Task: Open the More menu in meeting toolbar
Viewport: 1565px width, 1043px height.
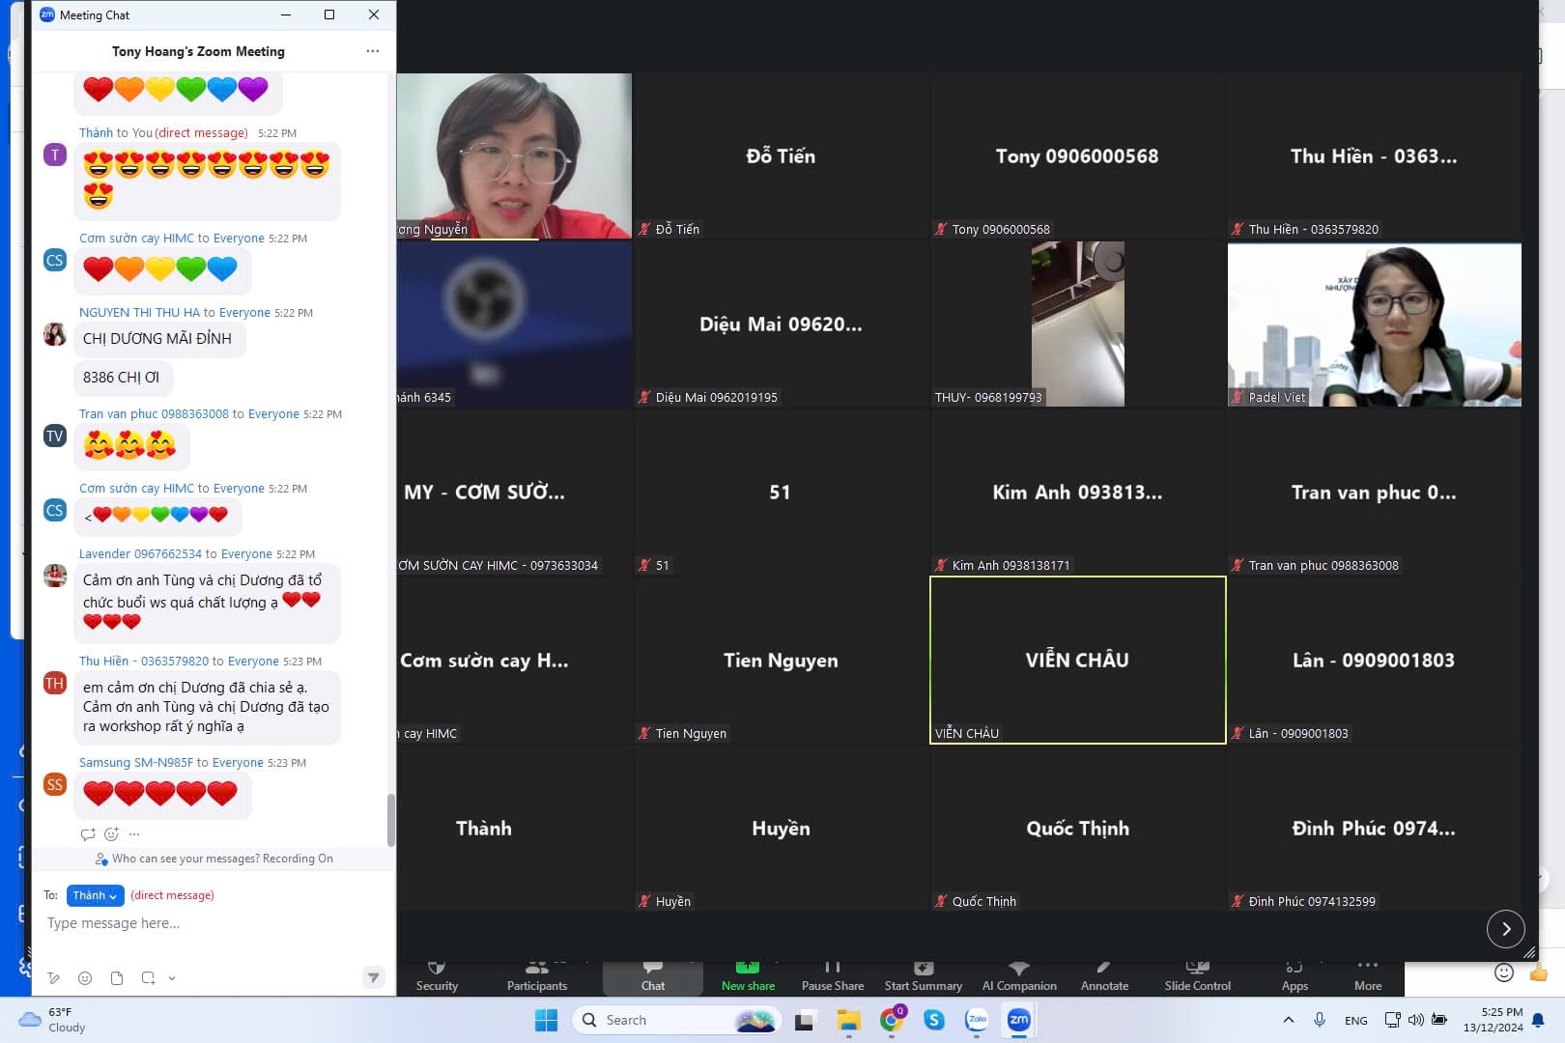Action: (1367, 975)
